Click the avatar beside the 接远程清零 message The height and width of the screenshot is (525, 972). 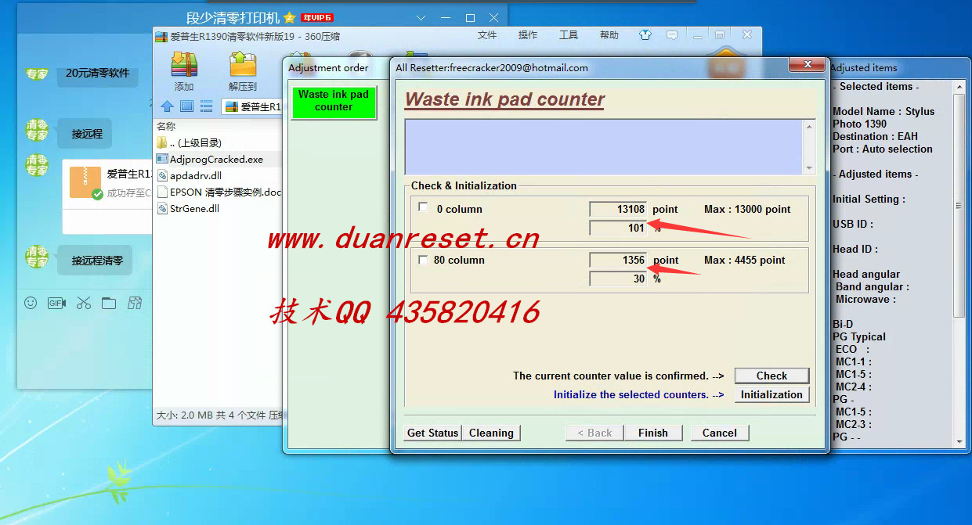click(37, 257)
